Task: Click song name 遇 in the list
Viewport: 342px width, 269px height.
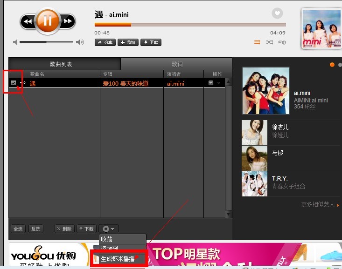Action: [x=33, y=83]
